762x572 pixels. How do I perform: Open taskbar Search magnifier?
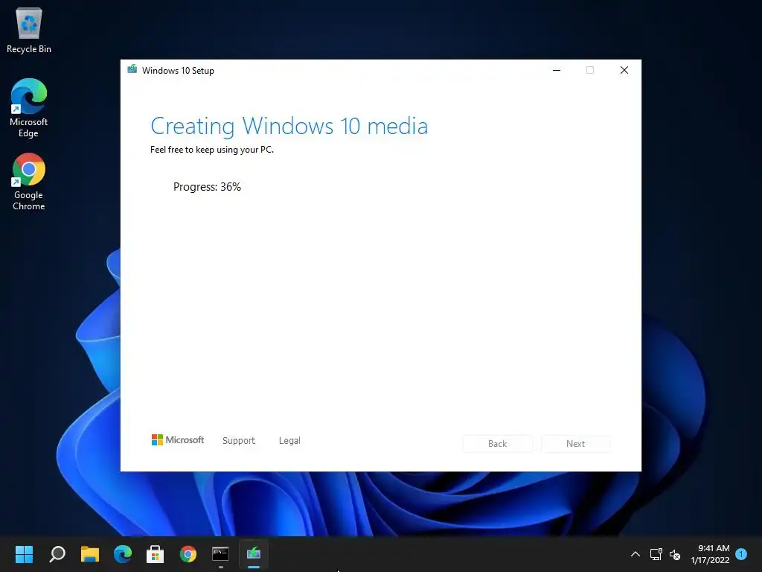click(x=57, y=553)
